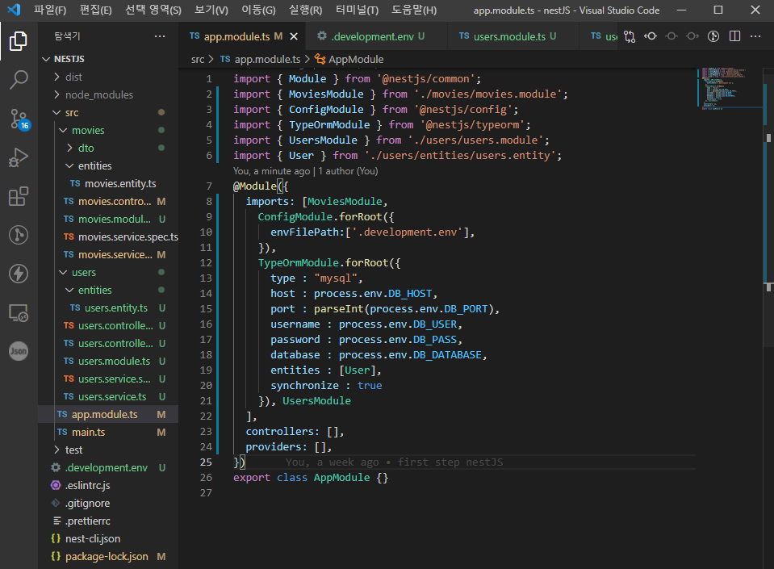Viewport: 774px width, 569px height.
Task: Click line number 13 in gutter
Action: (206, 278)
